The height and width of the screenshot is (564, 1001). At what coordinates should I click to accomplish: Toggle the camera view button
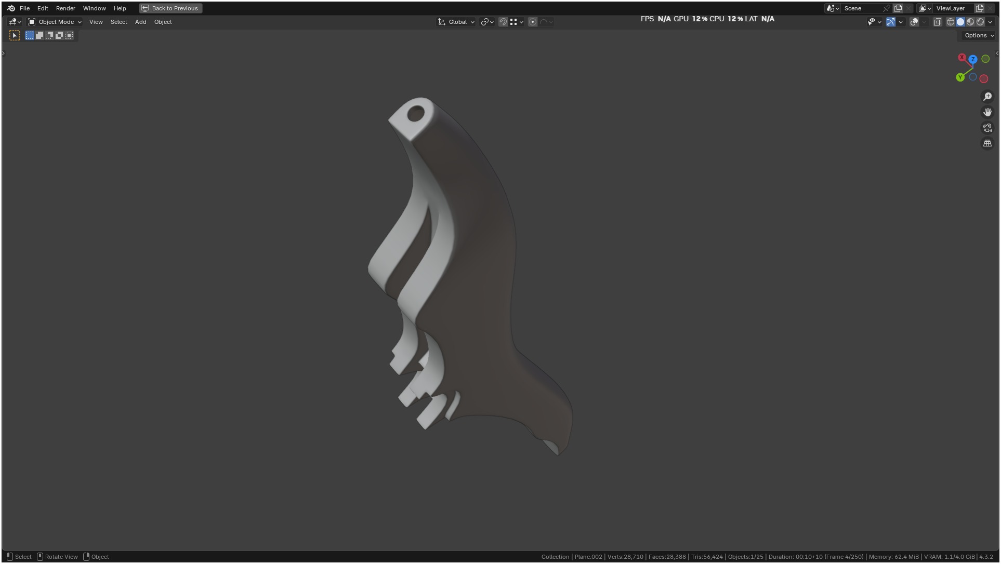987,128
